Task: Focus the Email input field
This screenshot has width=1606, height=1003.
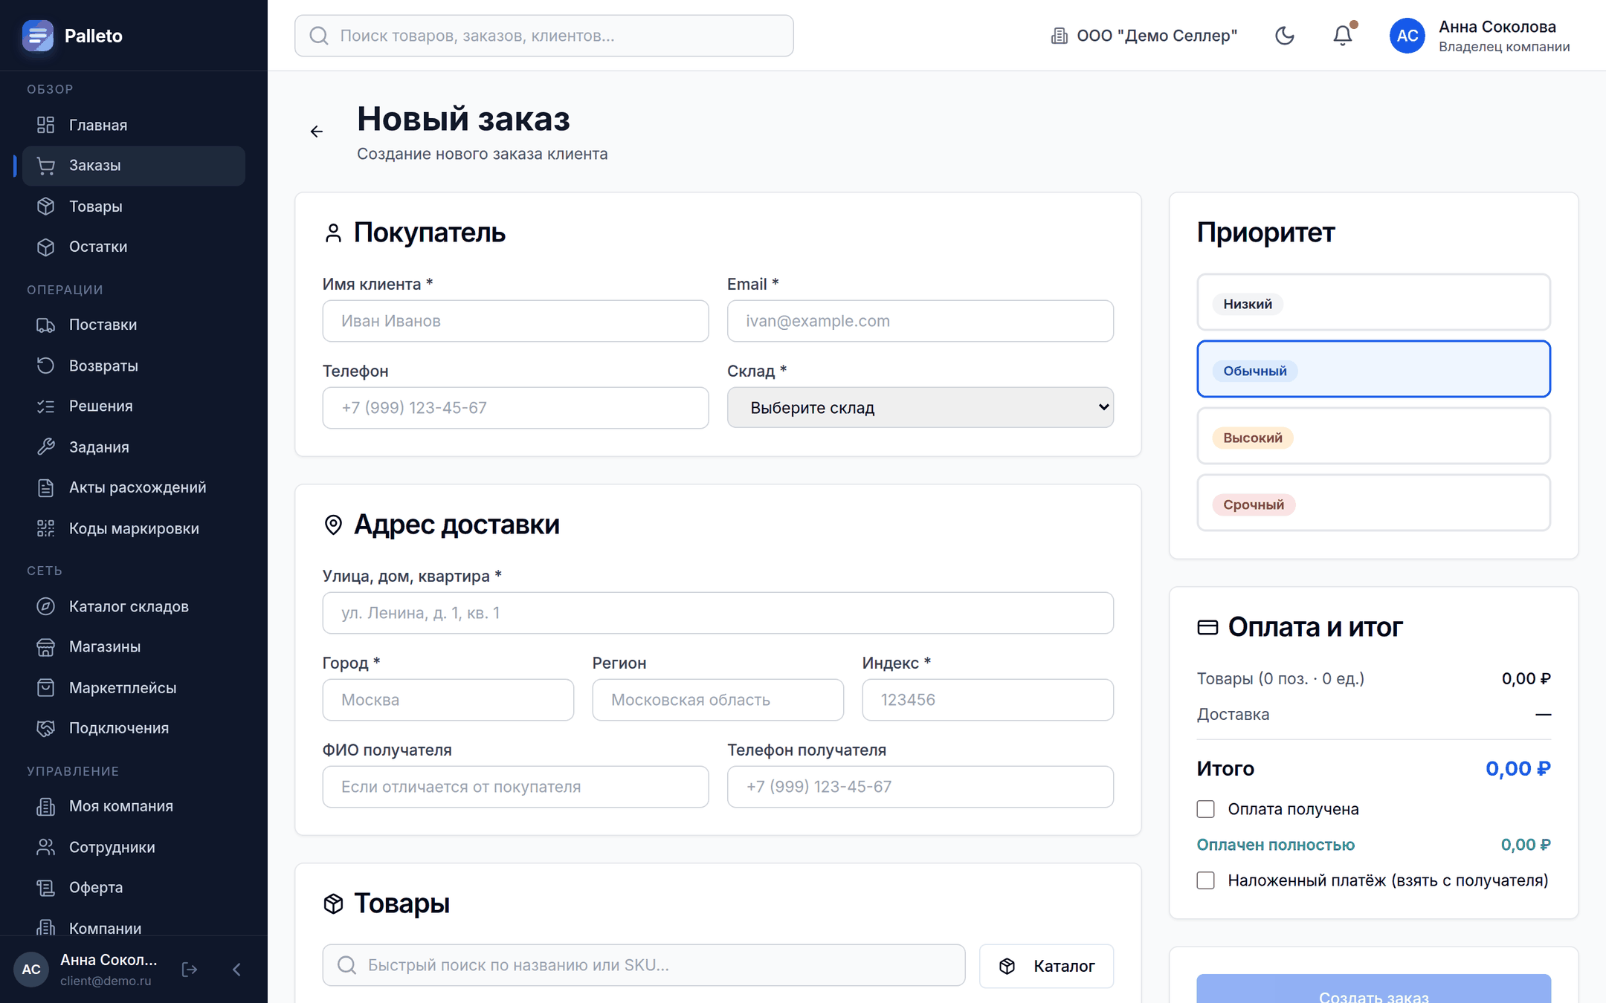Action: coord(920,321)
